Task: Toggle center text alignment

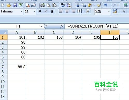Action: click(67, 11)
